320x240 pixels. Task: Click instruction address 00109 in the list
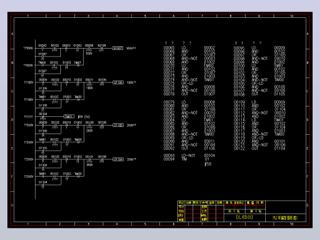tap(239, 102)
